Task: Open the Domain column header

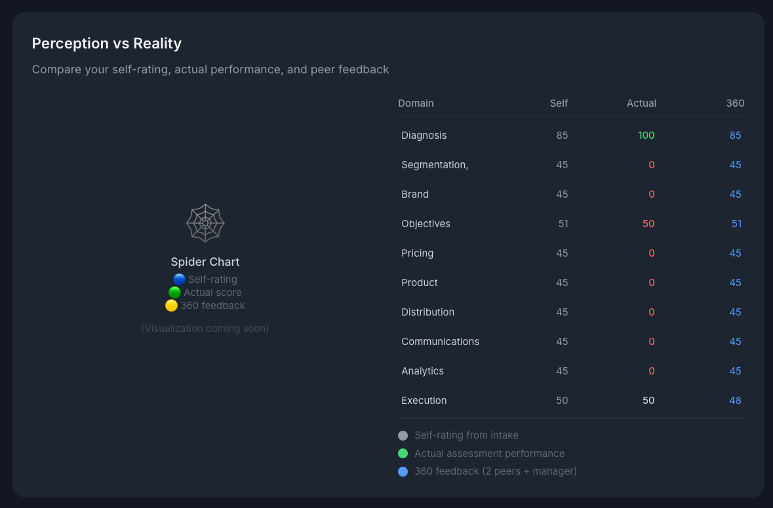Action: pos(416,103)
